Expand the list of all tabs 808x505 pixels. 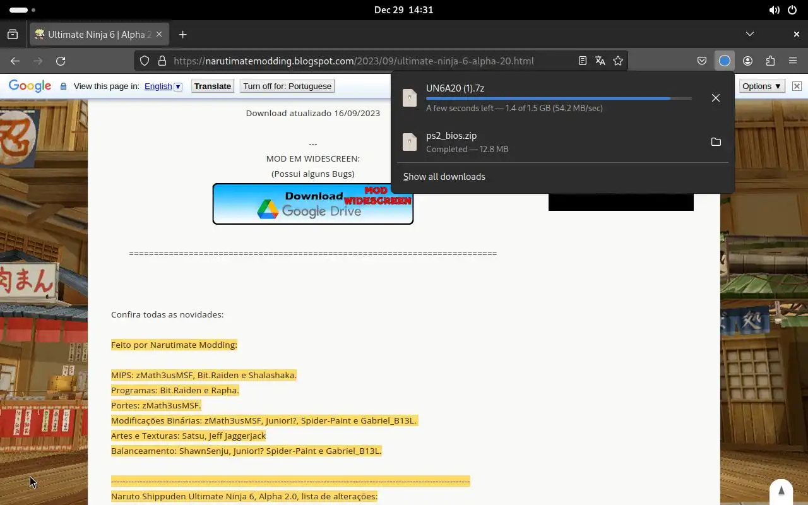tap(750, 34)
